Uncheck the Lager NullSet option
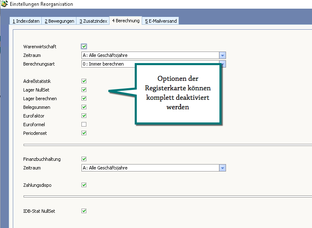312x228 pixels. click(84, 90)
